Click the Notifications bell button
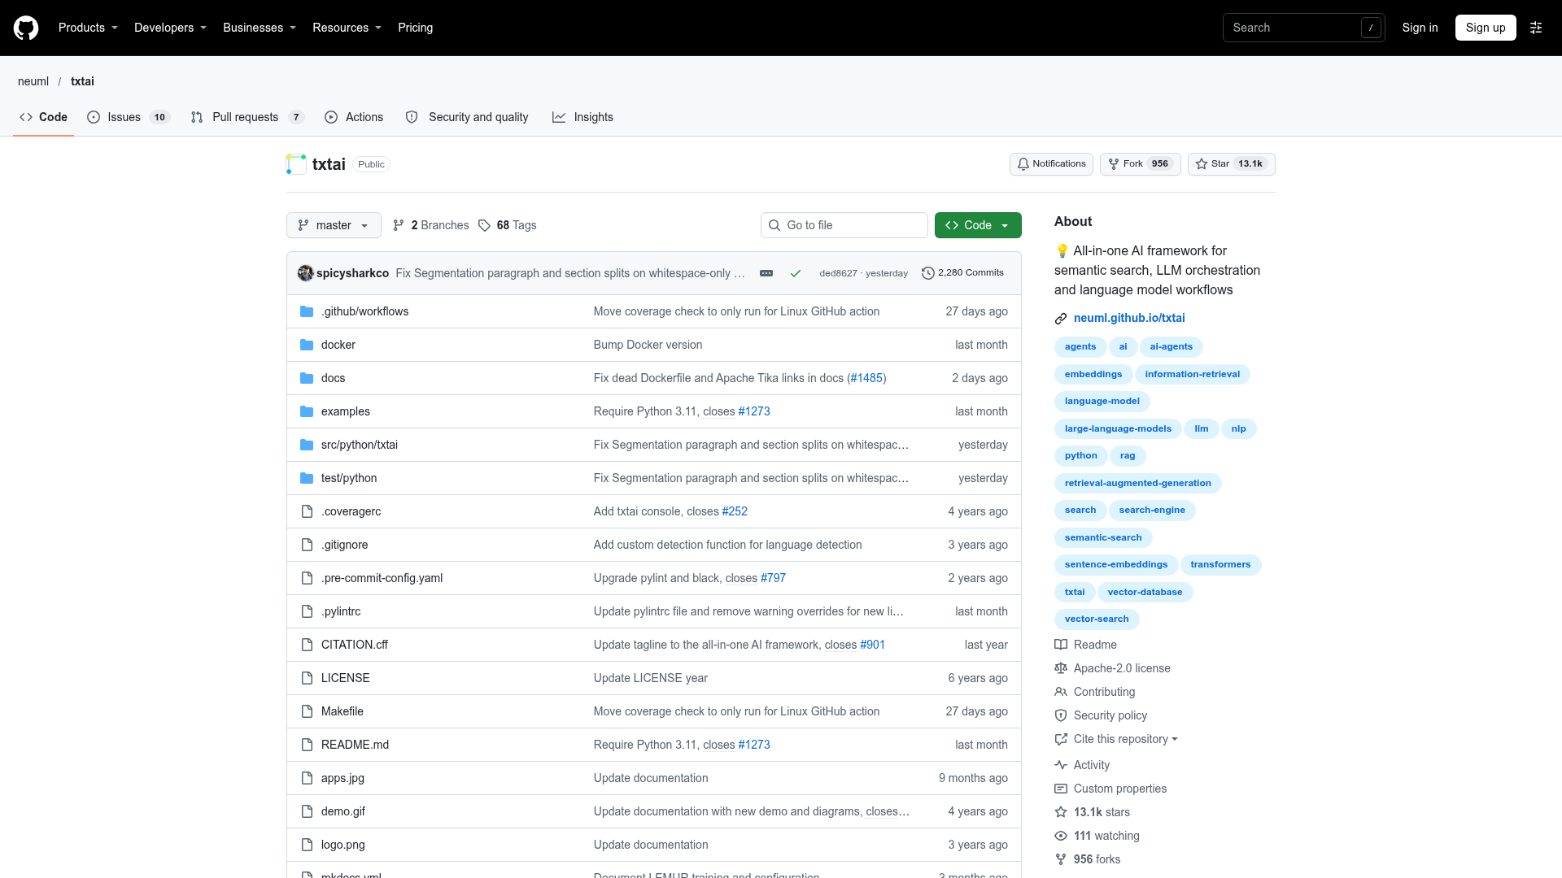The height and width of the screenshot is (878, 1562). (x=1052, y=164)
